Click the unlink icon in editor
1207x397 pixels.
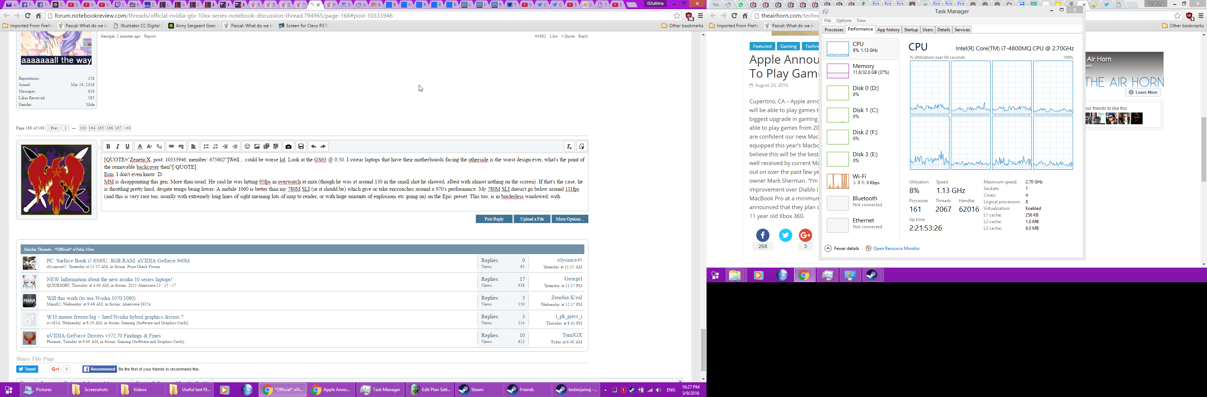181,147
